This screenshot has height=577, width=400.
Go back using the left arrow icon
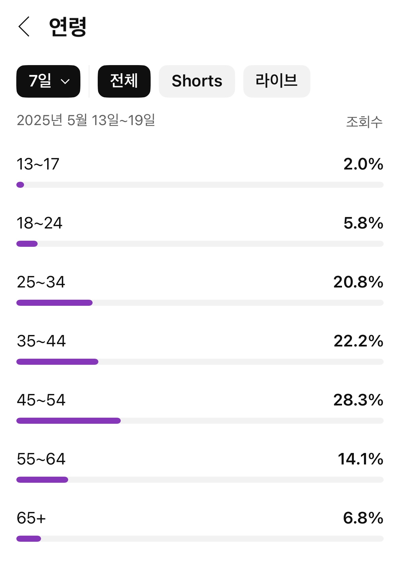point(24,26)
